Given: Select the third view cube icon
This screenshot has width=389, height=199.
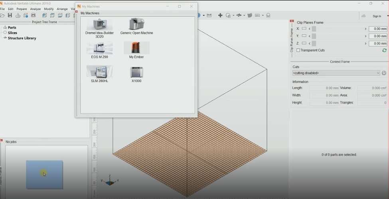Looking at the screenshot, I should click(x=60, y=16).
